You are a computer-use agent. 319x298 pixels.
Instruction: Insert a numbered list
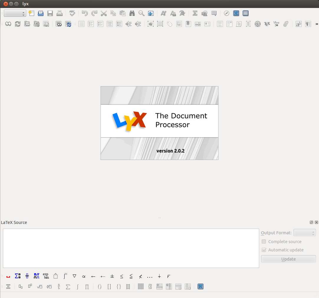[x=91, y=24]
